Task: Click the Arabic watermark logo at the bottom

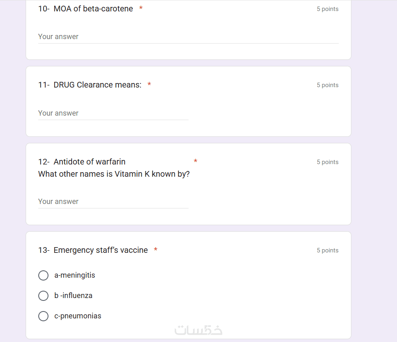Action: (198, 330)
